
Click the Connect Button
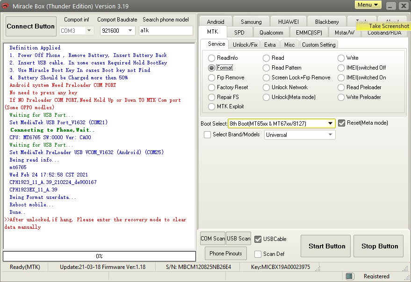coord(31,26)
